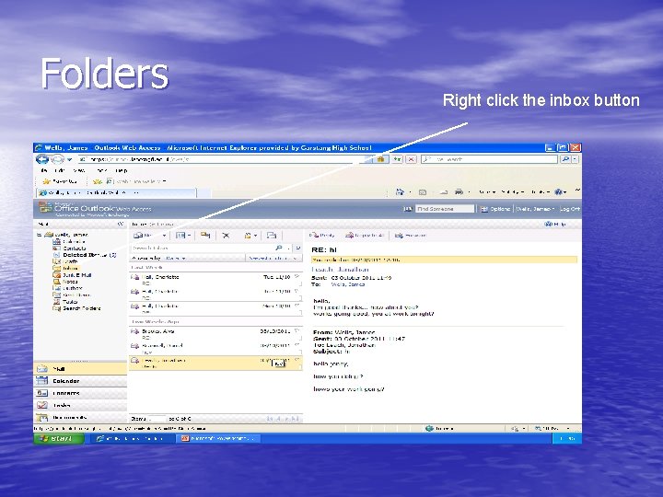Click the Log Off link
Image resolution: width=663 pixels, height=497 pixels.
pos(570,209)
